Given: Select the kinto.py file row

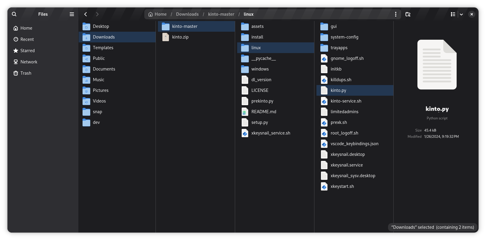Looking at the screenshot, I should pyautogui.click(x=355, y=90).
